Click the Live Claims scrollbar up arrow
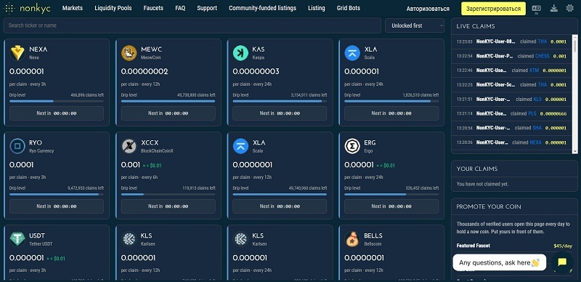 [x=575, y=37]
